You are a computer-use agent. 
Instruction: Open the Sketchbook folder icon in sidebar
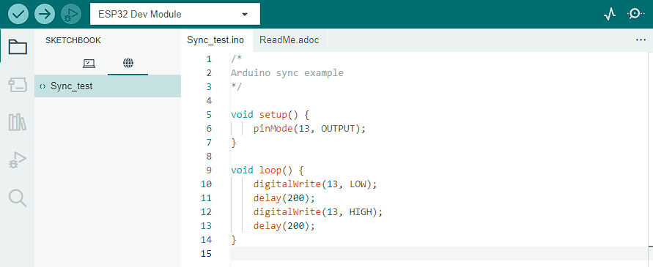click(18, 47)
